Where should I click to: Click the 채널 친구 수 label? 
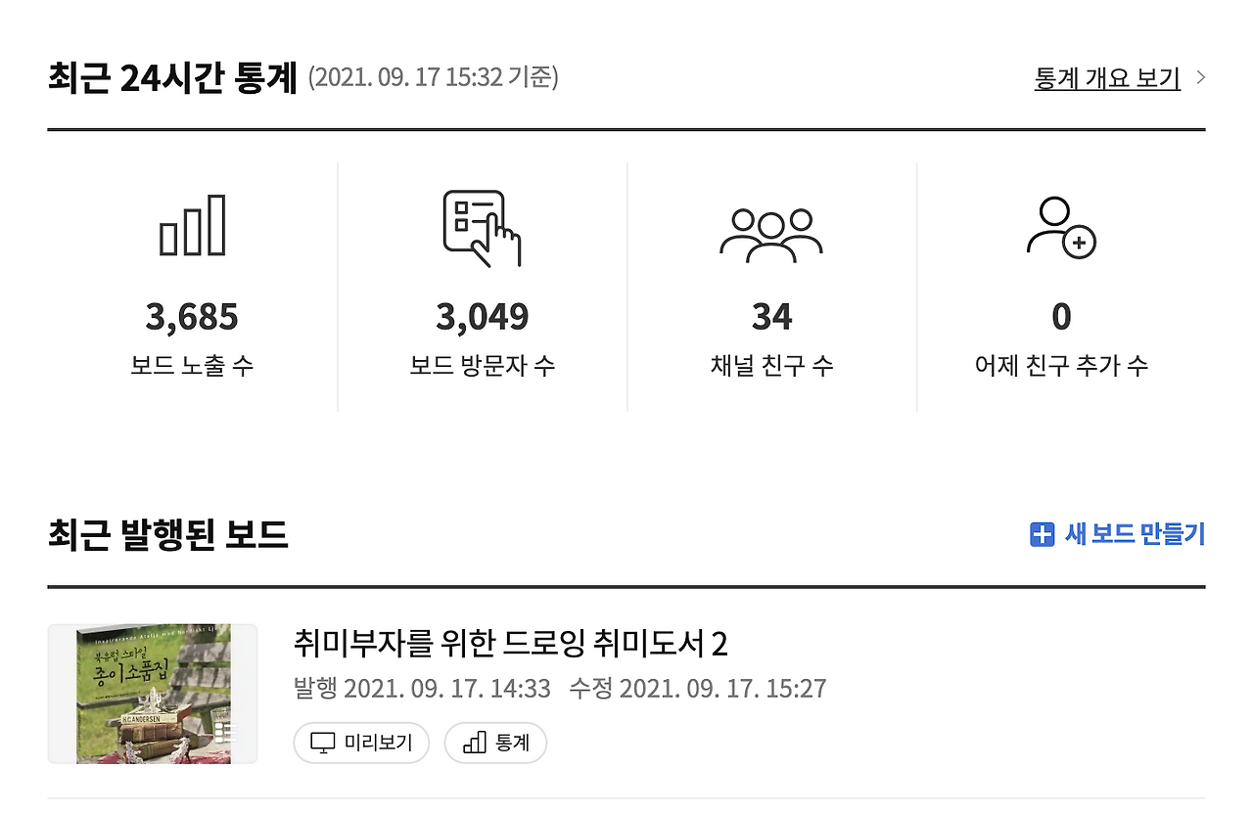point(771,366)
